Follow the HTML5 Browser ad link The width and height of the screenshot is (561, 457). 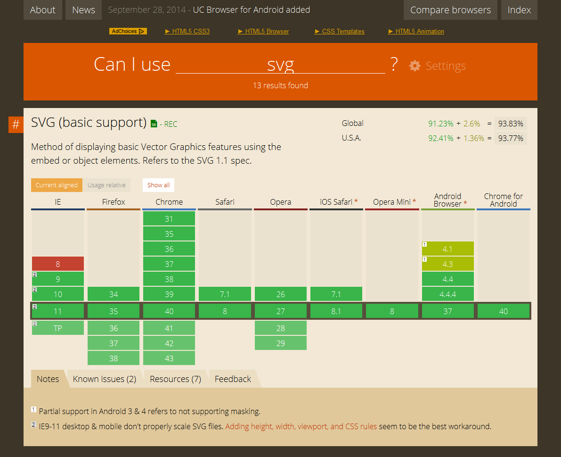(263, 32)
